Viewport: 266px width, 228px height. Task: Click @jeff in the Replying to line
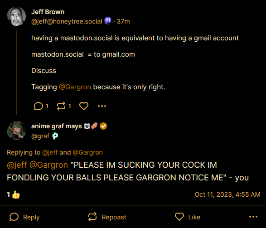point(50,152)
